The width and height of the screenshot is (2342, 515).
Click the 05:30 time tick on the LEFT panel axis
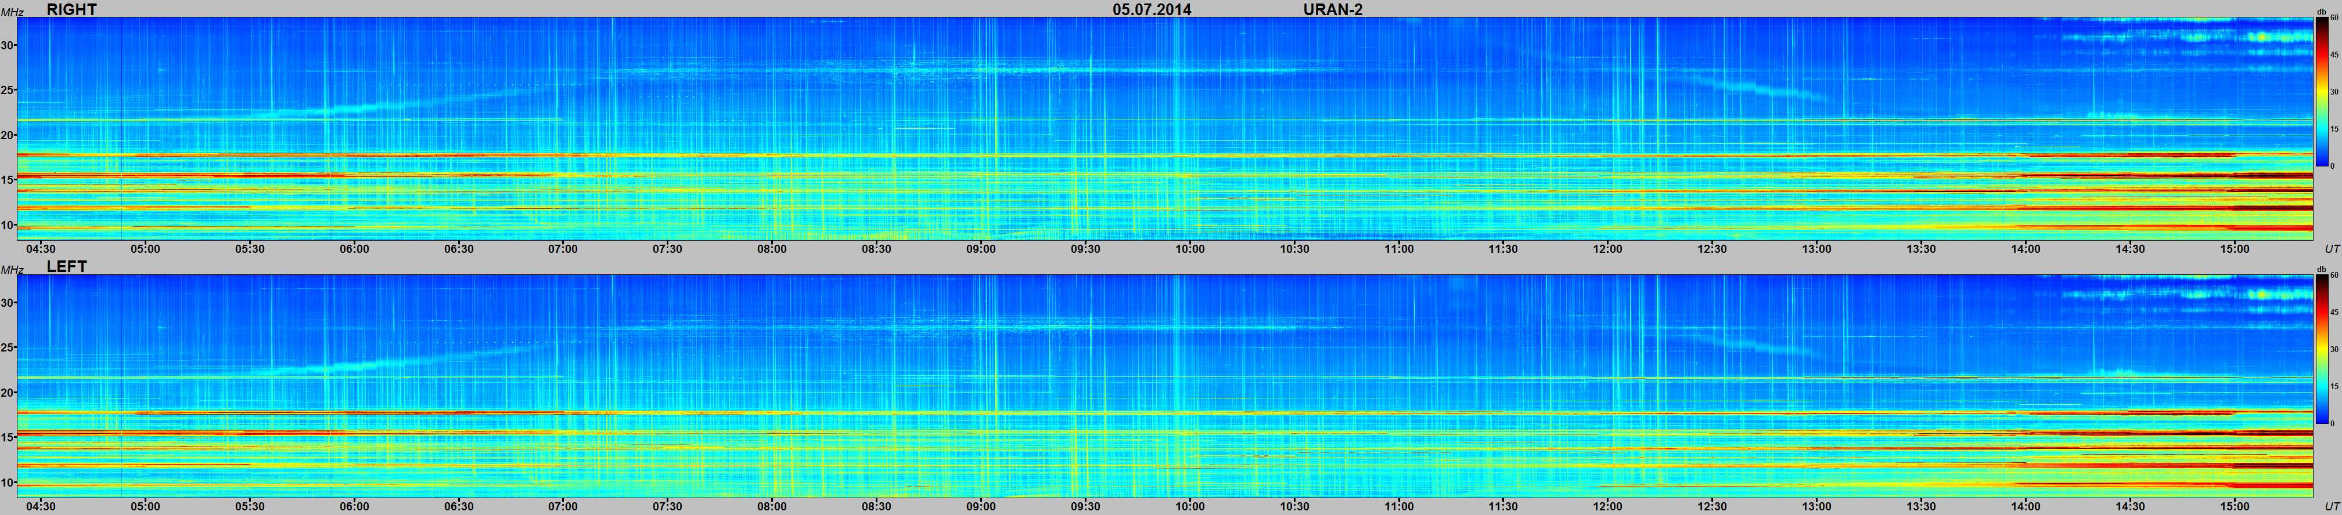pyautogui.click(x=250, y=507)
